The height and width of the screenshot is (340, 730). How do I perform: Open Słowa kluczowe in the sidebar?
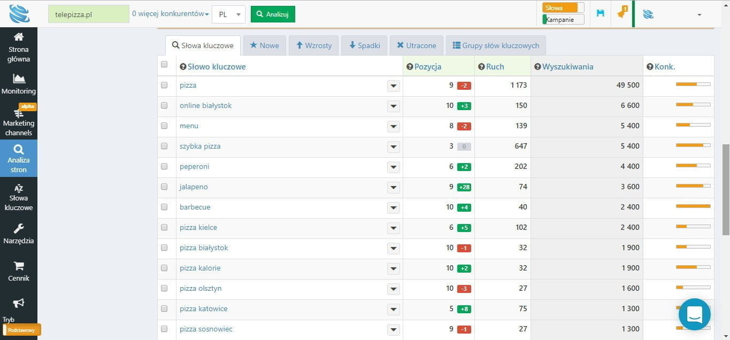(x=19, y=197)
